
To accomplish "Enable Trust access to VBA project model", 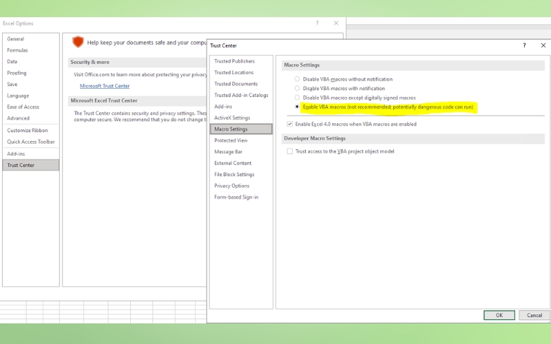I will point(290,151).
